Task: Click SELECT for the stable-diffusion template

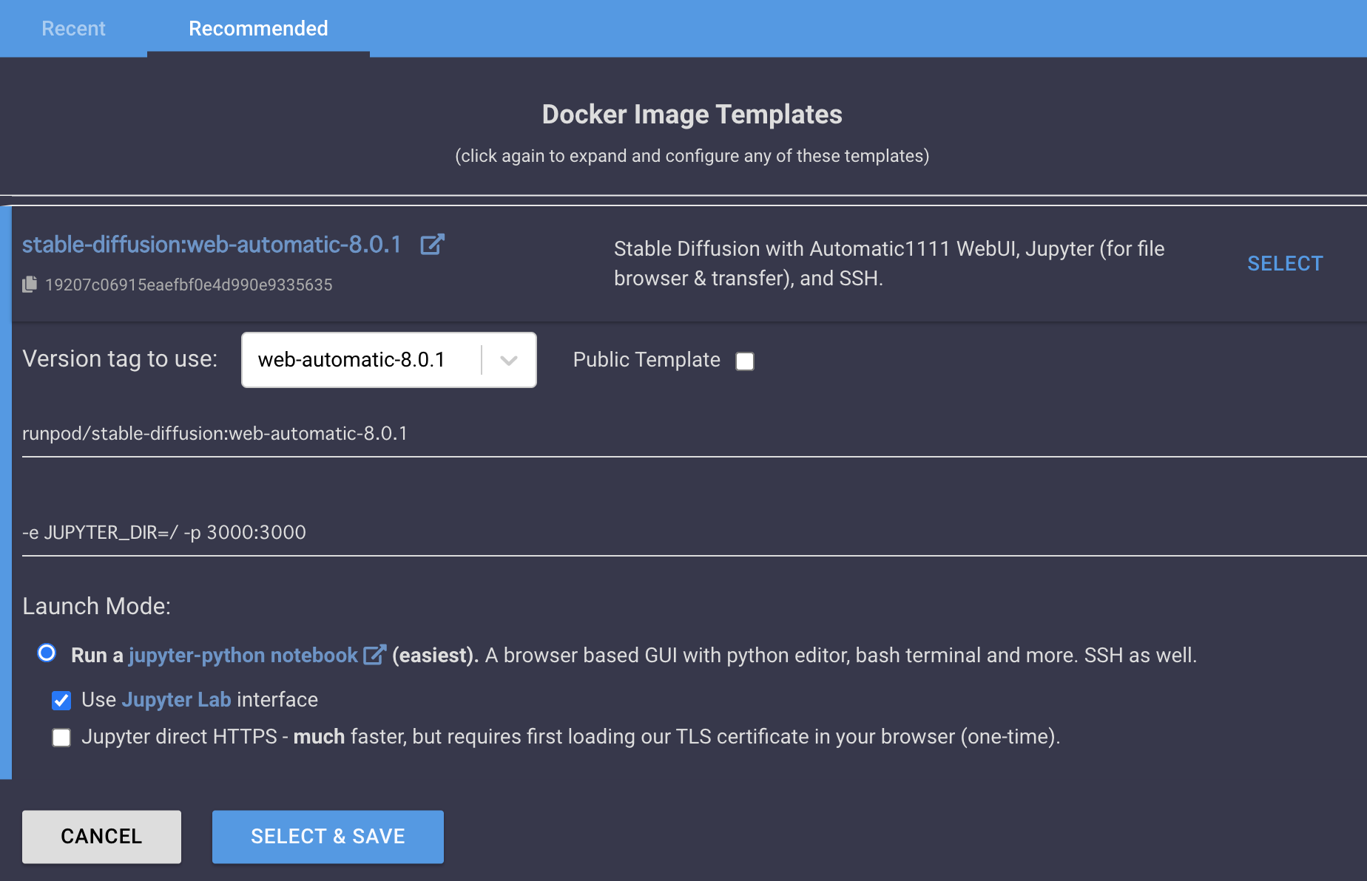Action: (x=1285, y=264)
